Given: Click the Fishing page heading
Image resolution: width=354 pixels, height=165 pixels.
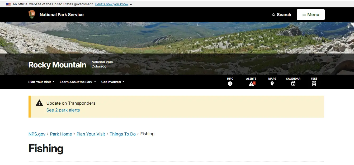Looking at the screenshot, I should pyautogui.click(x=46, y=148).
